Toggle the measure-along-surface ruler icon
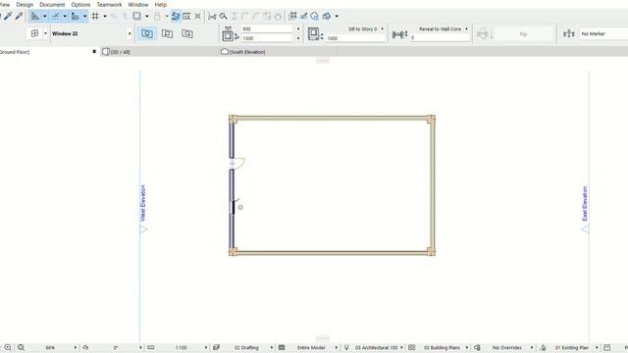Viewport: 628px width, 353px height. (x=75, y=16)
